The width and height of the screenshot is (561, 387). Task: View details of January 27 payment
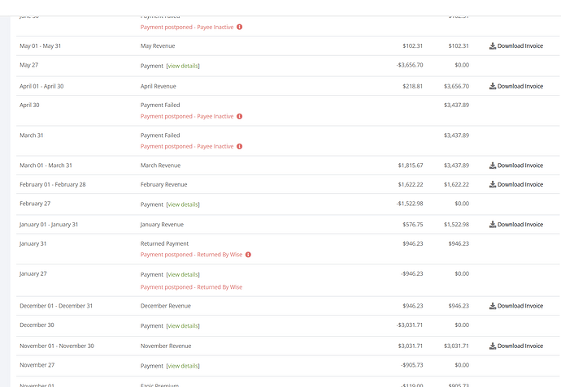(x=183, y=274)
